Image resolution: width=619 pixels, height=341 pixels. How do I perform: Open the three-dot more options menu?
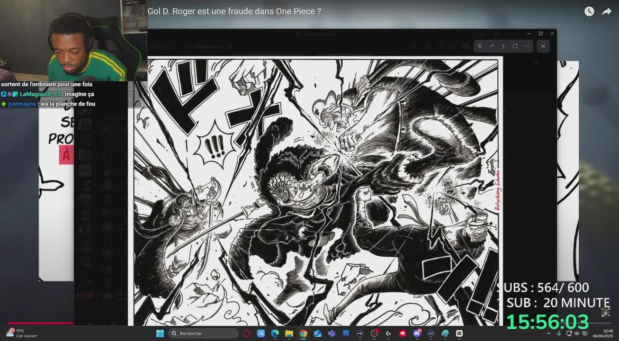pos(526,46)
